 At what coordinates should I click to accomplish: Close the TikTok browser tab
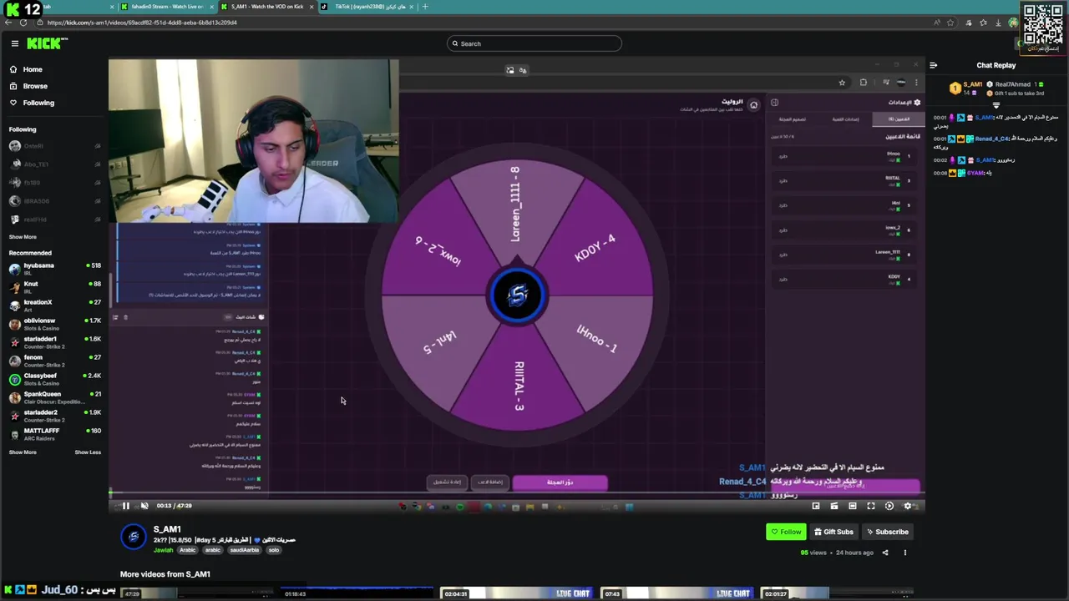(x=412, y=7)
